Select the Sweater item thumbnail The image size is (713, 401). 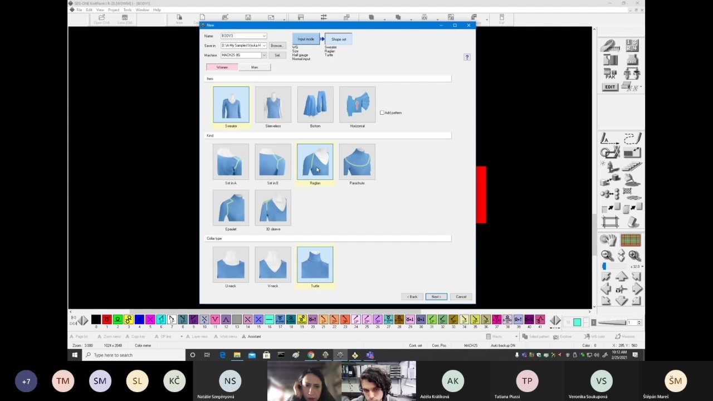pos(231,105)
